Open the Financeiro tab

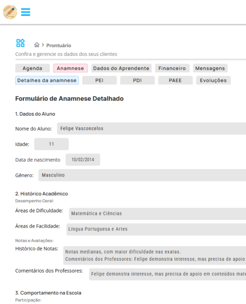(x=172, y=68)
